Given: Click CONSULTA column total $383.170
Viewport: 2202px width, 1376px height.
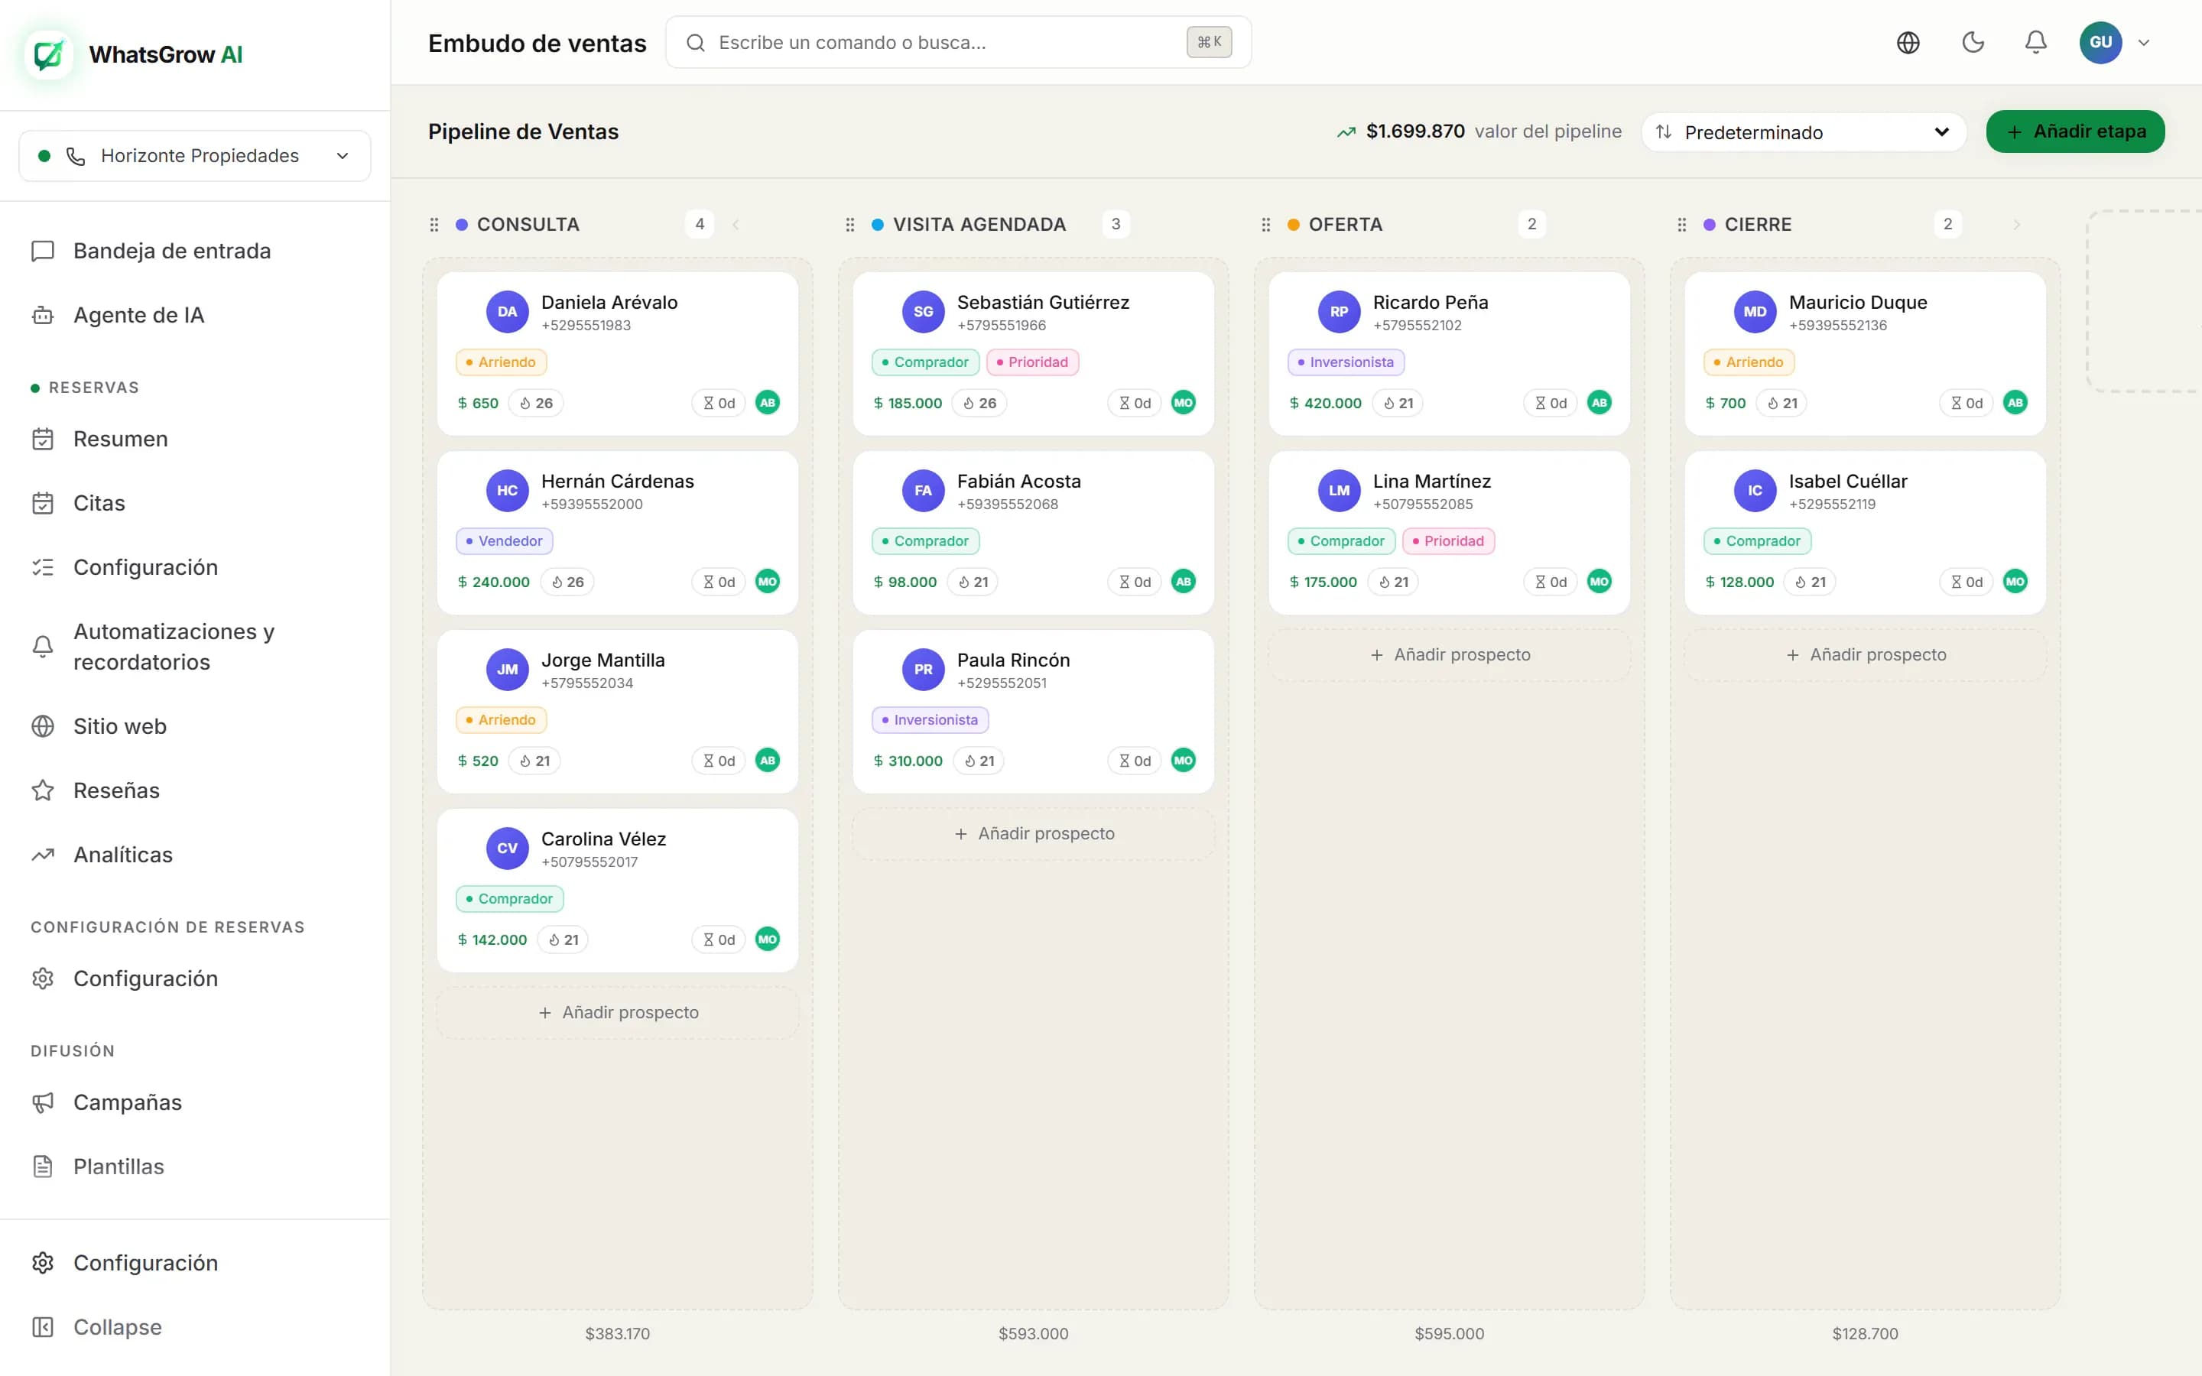Looking at the screenshot, I should pos(618,1334).
